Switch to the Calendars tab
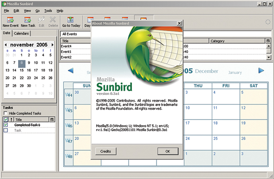Screen dimensions: 274x179 pyautogui.click(x=21, y=33)
